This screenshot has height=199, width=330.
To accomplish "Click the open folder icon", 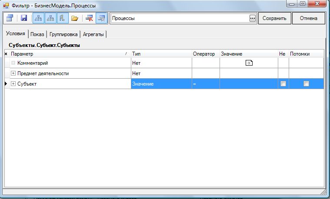I will click(75, 18).
